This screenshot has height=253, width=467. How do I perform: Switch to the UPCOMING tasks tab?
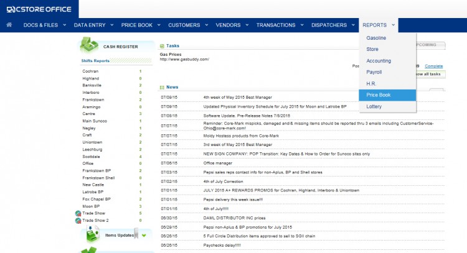tap(431, 45)
